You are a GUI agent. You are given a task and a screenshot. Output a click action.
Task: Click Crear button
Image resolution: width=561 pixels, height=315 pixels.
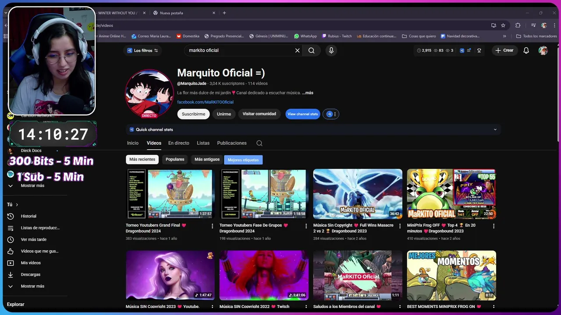[504, 50]
